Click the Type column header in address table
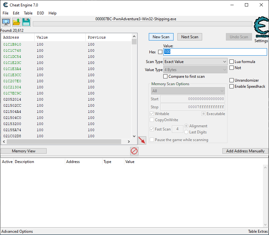269x235 pixels. 113,162
